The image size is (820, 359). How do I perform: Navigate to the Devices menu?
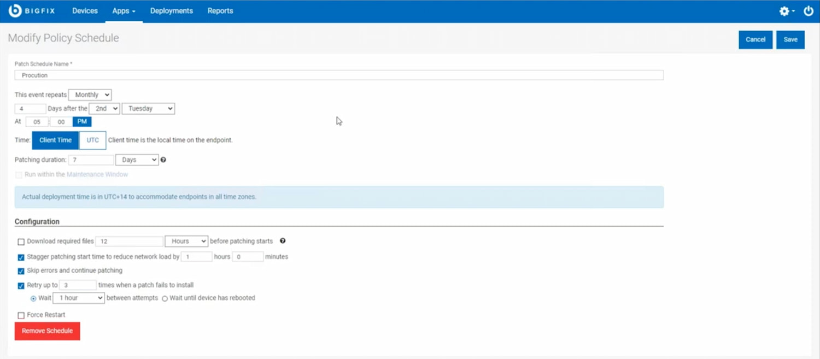[85, 10]
